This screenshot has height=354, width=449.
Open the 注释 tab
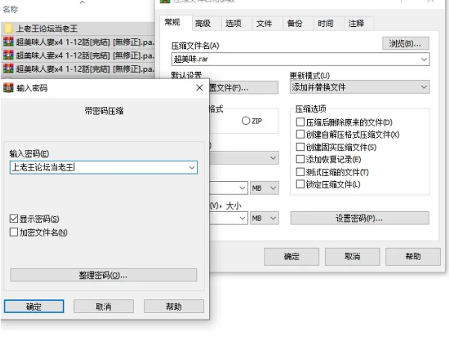point(356,23)
